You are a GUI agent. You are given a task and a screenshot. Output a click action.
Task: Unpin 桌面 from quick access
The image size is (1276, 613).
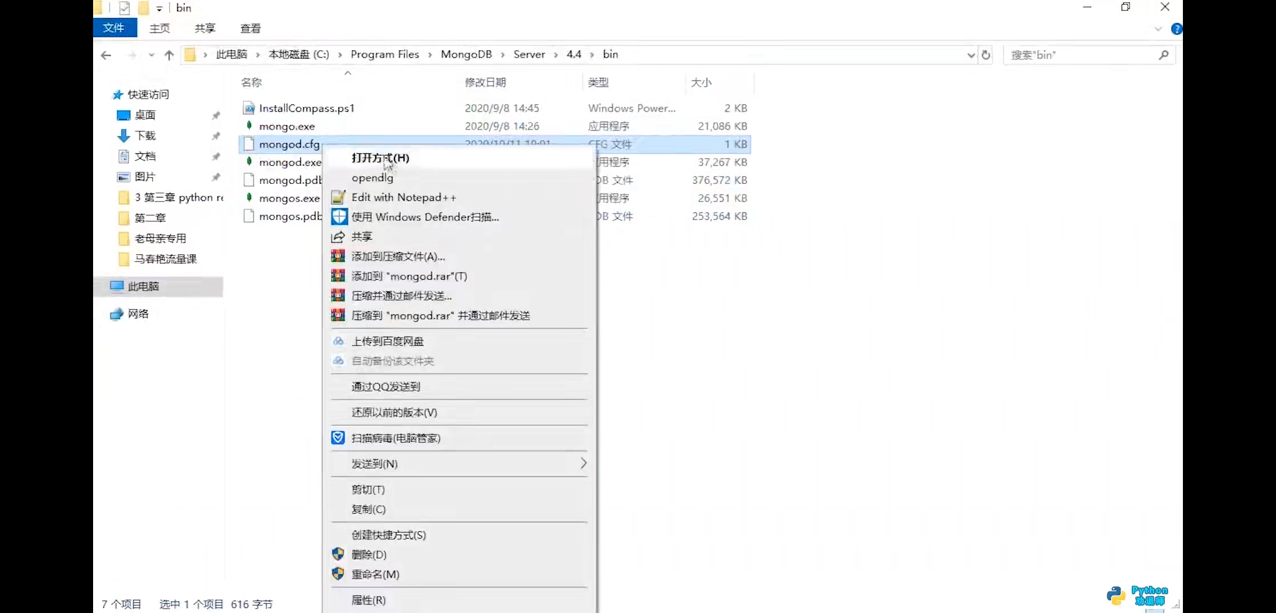pos(216,115)
